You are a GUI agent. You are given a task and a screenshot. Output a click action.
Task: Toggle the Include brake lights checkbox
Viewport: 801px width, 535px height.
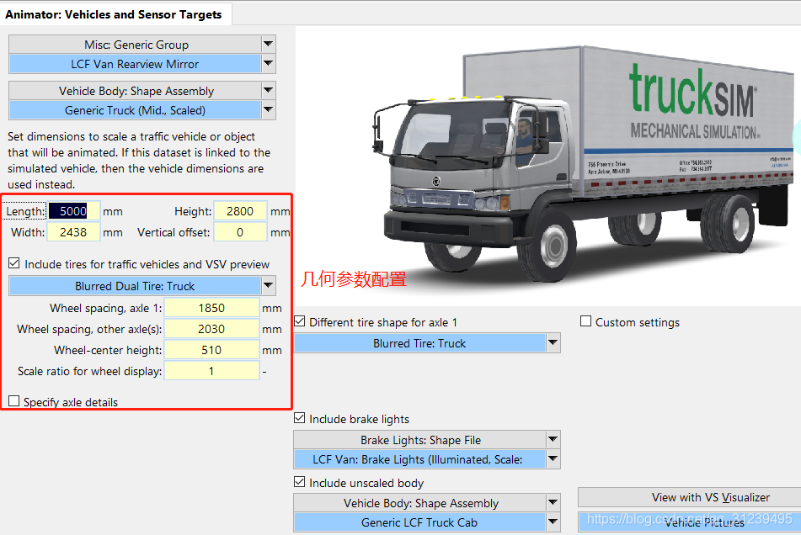coord(300,419)
